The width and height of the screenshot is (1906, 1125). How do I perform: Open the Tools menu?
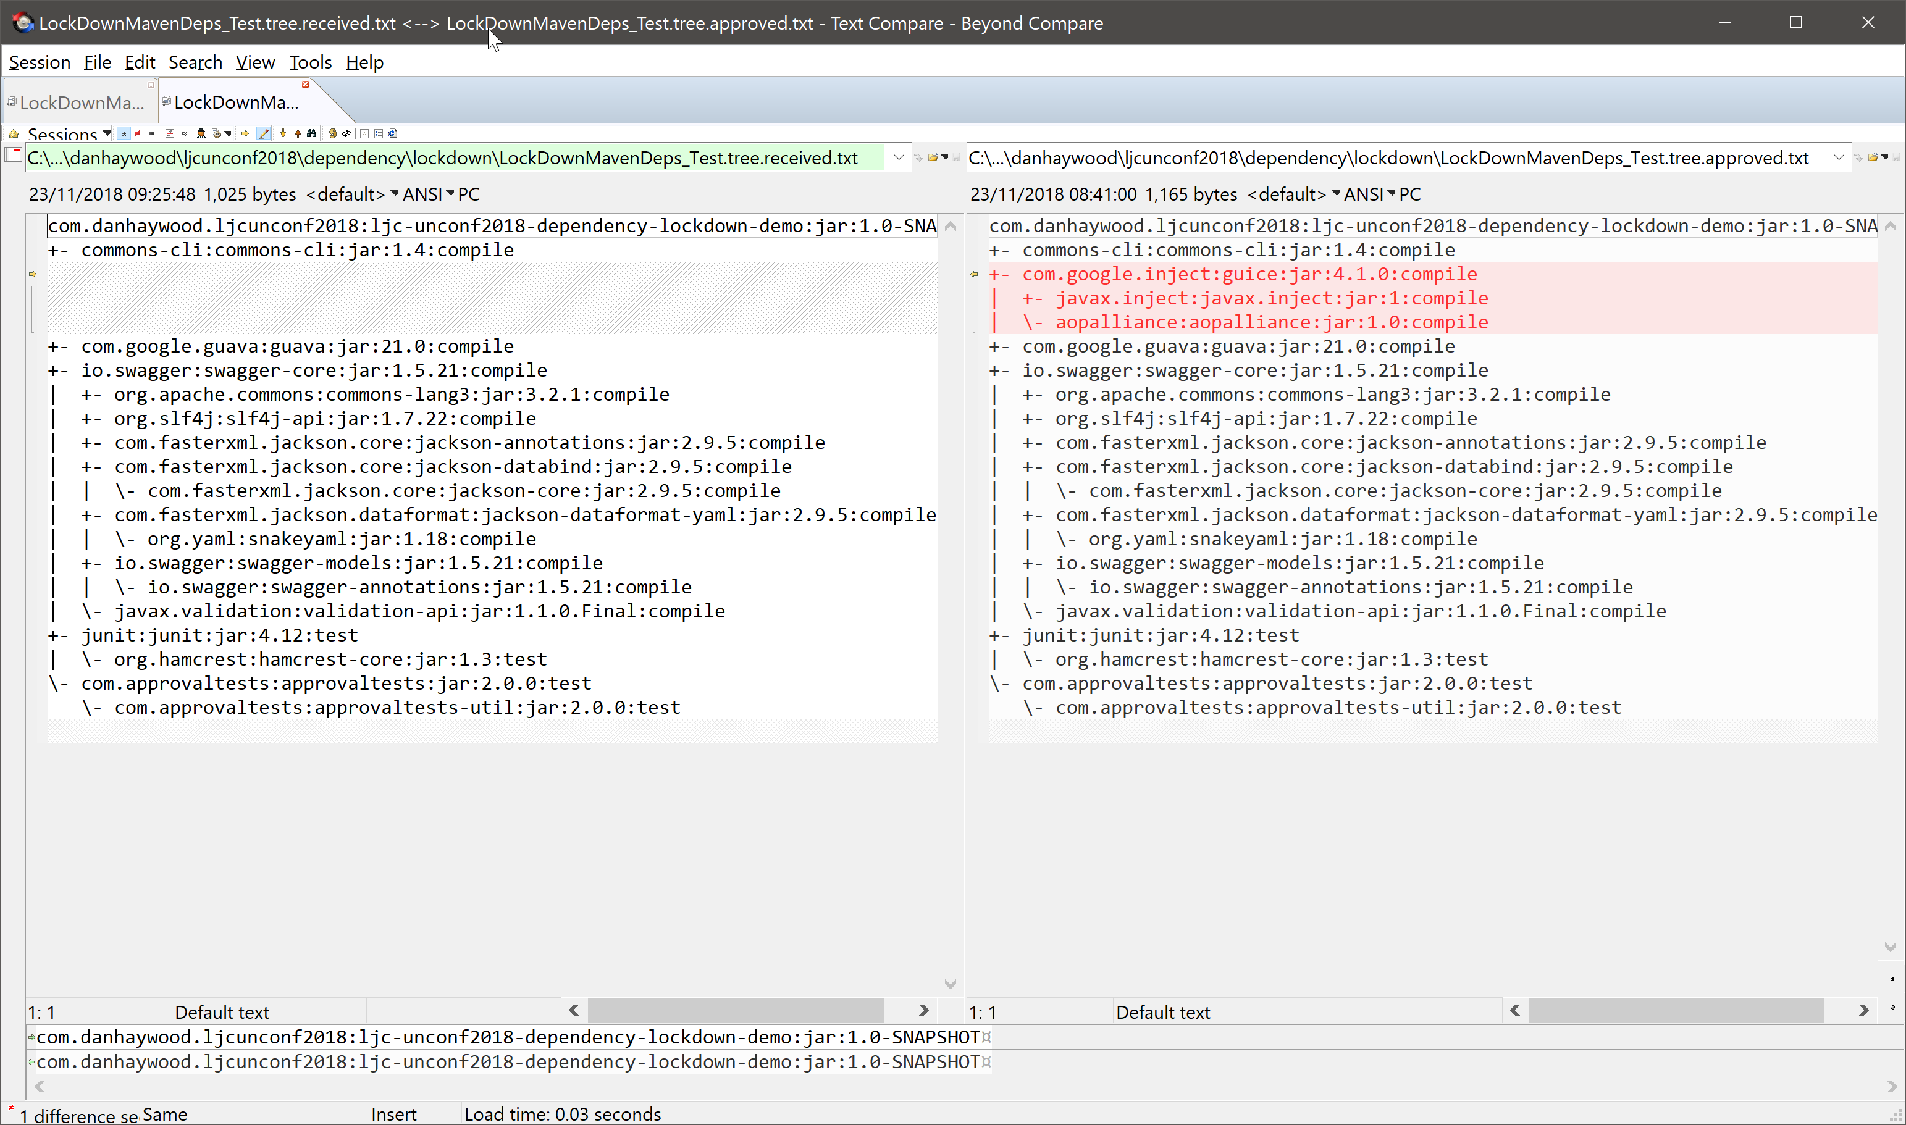tap(310, 62)
